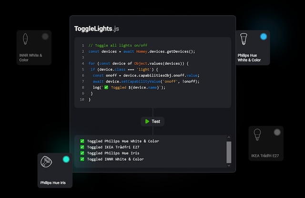Turn off the blue Philips Hue White & Color indicator
This screenshot has height=198, width=305.
click(x=264, y=36)
